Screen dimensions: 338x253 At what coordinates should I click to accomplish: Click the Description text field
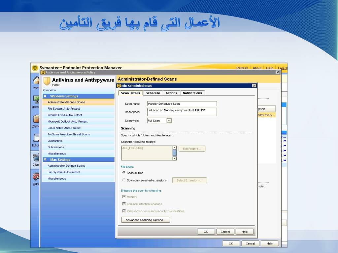click(x=182, y=112)
